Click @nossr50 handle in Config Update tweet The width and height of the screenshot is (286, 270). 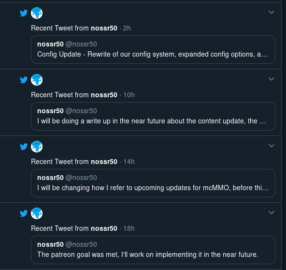(x=81, y=44)
